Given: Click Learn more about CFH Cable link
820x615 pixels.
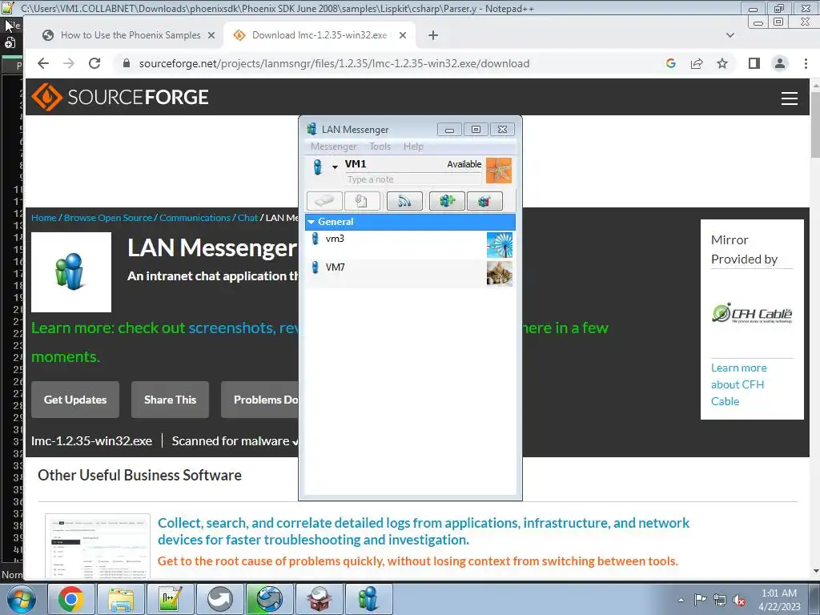Looking at the screenshot, I should 738,384.
